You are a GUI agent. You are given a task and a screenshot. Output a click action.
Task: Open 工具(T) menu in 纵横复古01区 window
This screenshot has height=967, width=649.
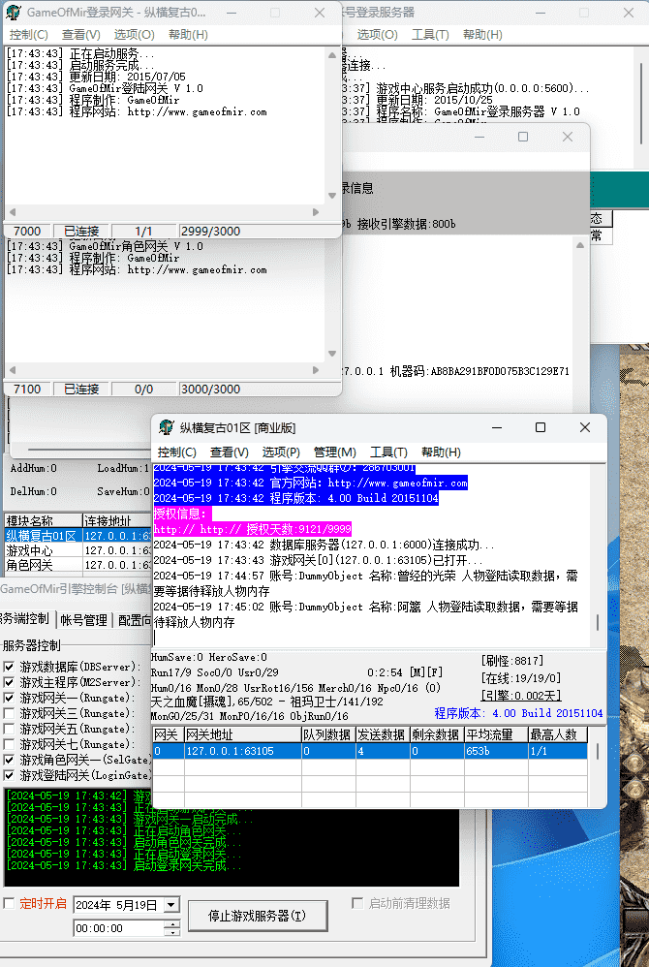click(x=388, y=452)
